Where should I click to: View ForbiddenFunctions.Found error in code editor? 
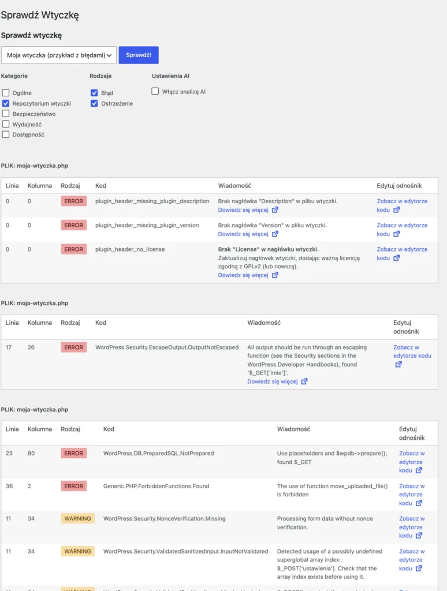pos(412,495)
